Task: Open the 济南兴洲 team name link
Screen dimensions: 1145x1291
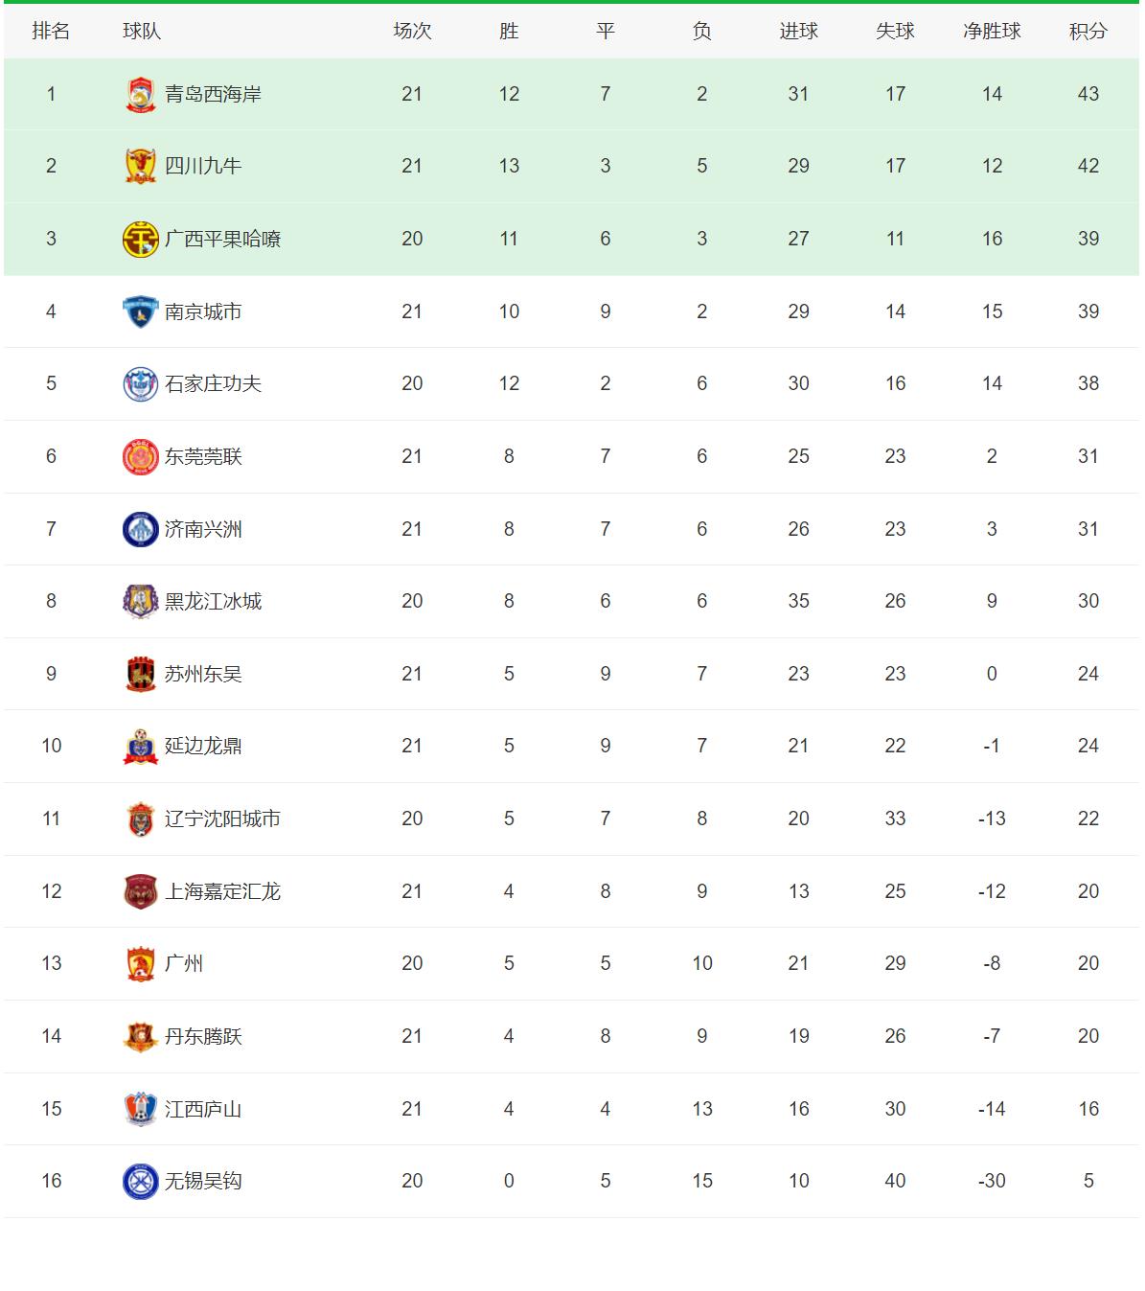Action: (x=203, y=529)
